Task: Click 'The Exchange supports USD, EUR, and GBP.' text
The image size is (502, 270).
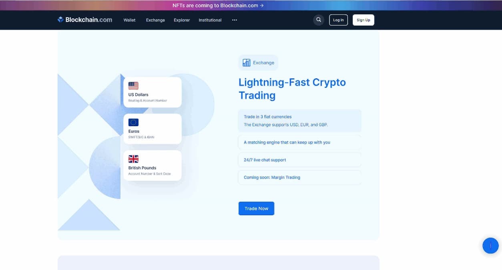Action: (x=286, y=125)
